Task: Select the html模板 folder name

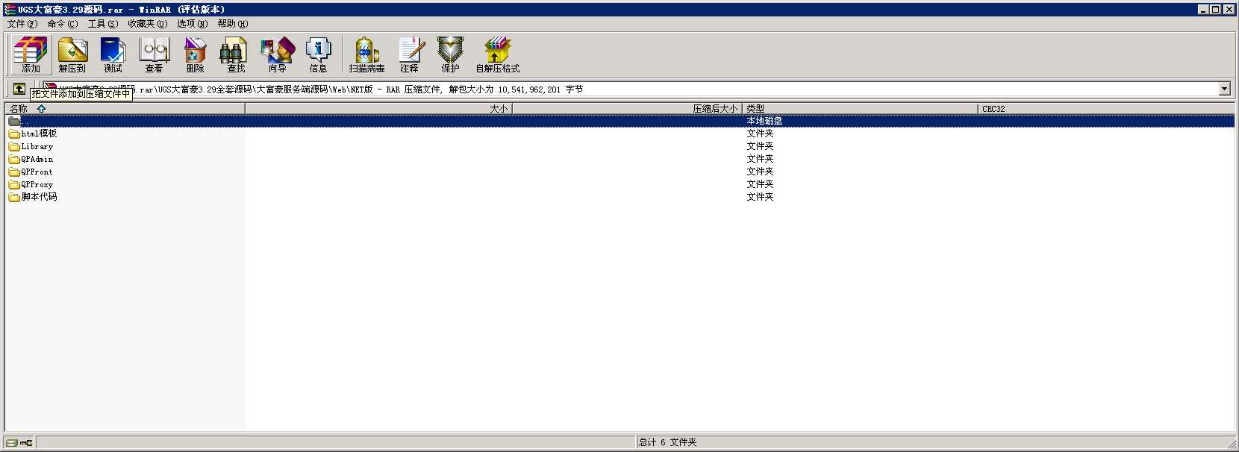Action: pyautogui.click(x=39, y=134)
